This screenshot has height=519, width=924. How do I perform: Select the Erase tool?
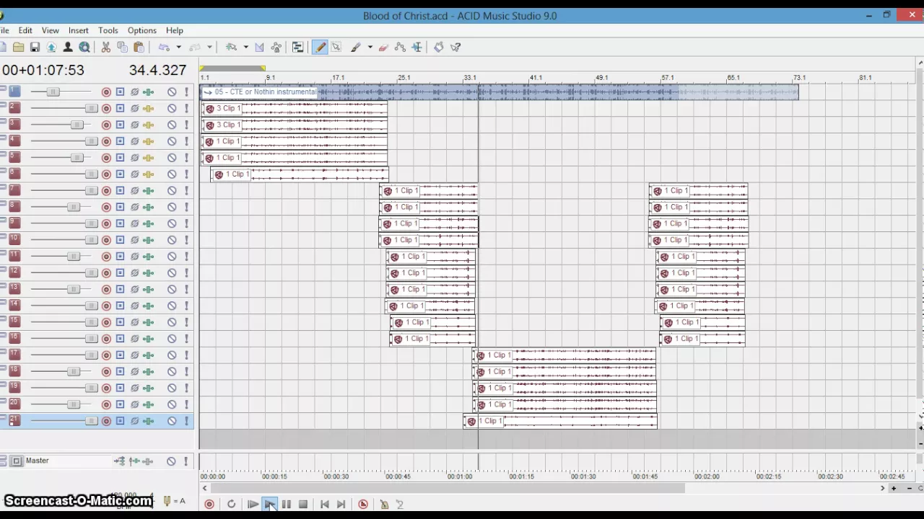pos(383,47)
